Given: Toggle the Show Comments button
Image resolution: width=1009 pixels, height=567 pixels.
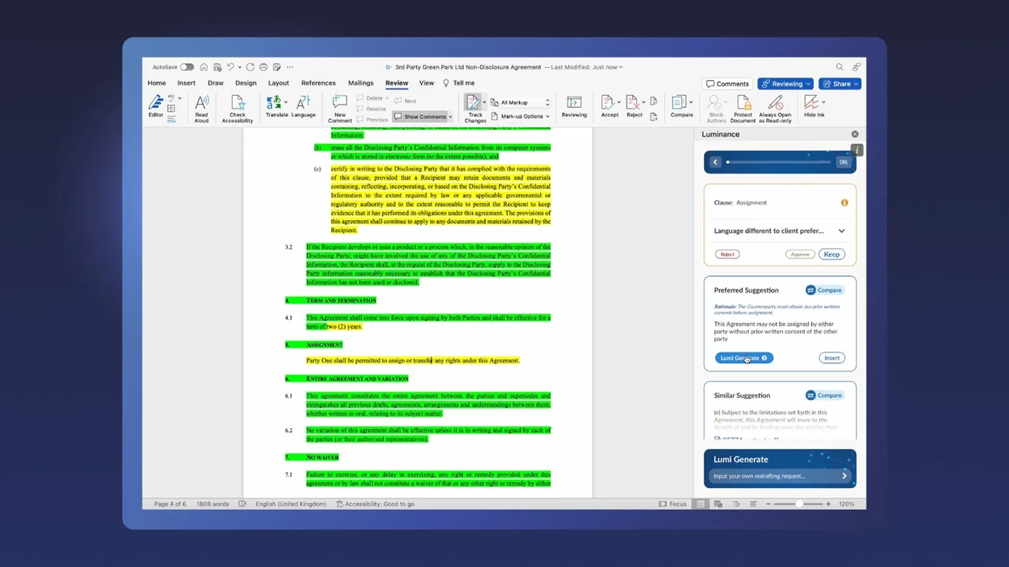Looking at the screenshot, I should tap(423, 117).
